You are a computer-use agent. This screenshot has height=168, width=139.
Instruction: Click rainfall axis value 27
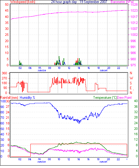(x=7, y=107)
